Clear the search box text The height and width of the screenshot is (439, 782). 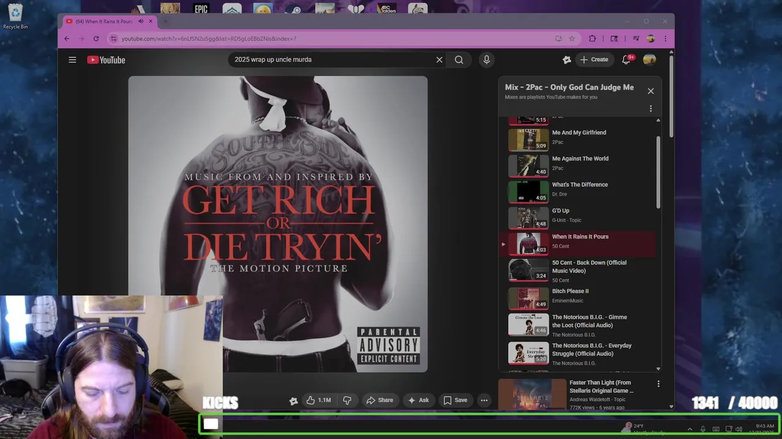pyautogui.click(x=439, y=60)
